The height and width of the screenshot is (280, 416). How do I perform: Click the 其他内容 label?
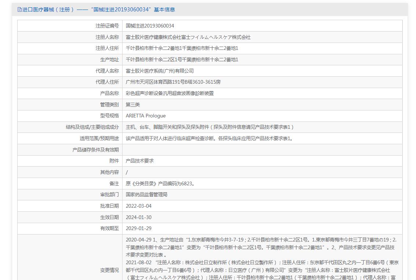point(110,172)
